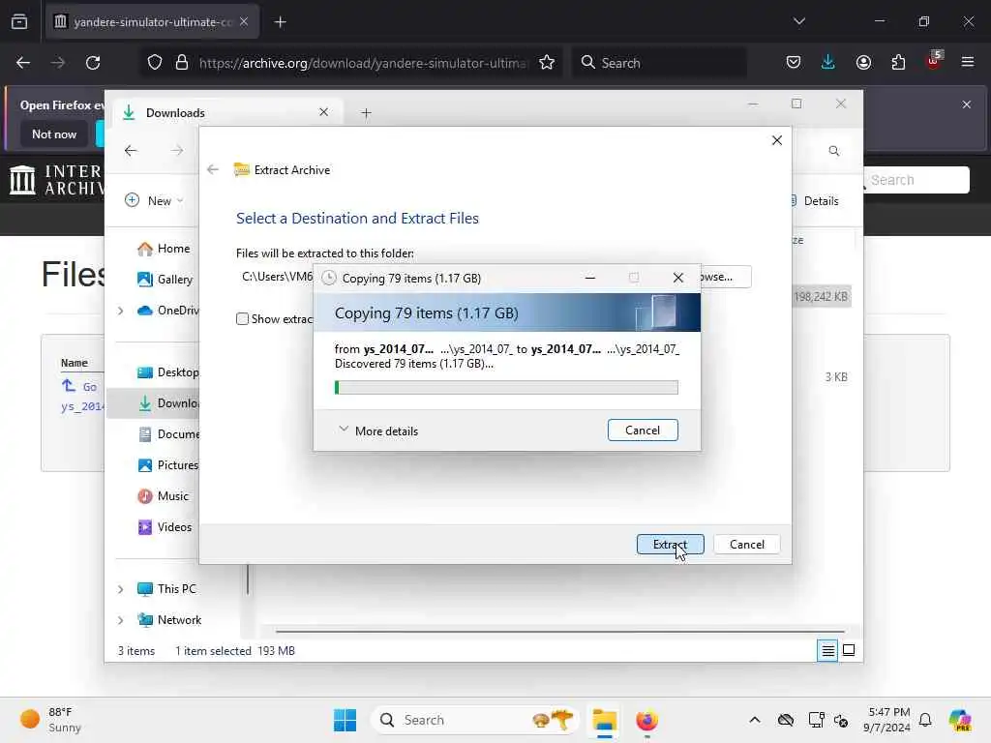Open New item dropdown in Explorer

(154, 200)
